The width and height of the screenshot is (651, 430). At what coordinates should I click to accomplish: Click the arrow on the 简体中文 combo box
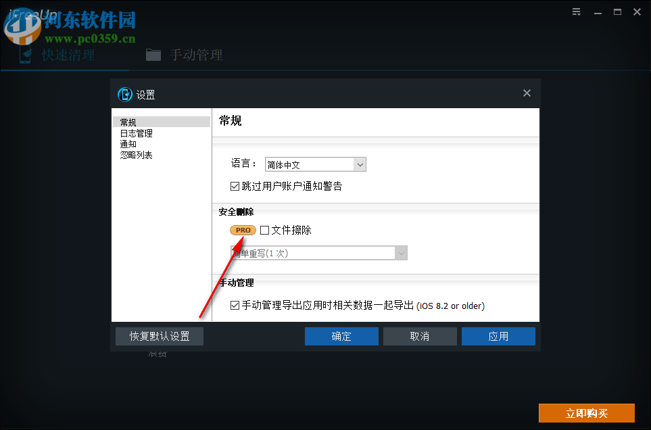tap(360, 164)
